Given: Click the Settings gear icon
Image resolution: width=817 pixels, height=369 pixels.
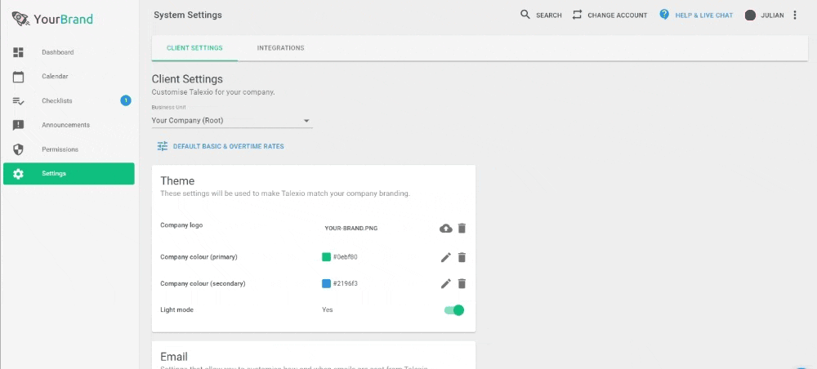Looking at the screenshot, I should point(18,174).
